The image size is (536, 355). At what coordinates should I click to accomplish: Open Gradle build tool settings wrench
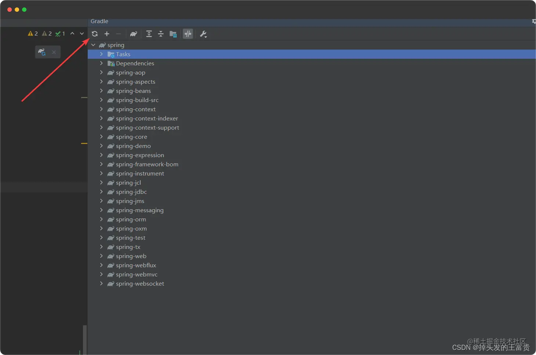tap(203, 34)
